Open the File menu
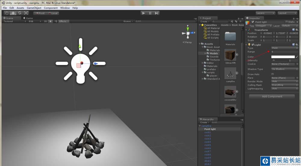The width and height of the screenshot is (301, 166). [5, 8]
